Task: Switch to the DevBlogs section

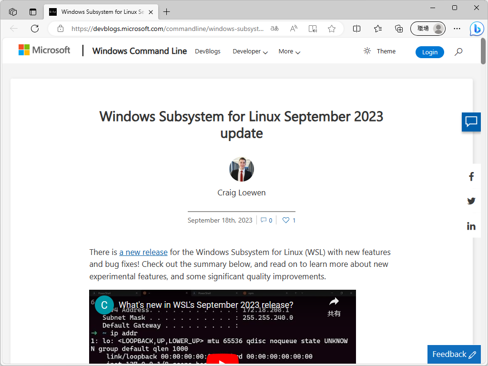Action: (x=207, y=51)
